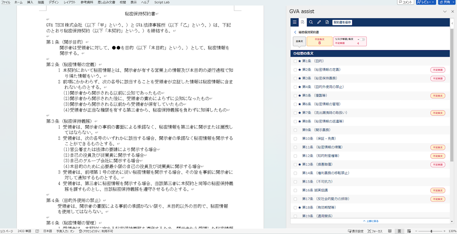Click the 契約書を保存 button
Image resolution: width=457 pixels, height=234 pixels.
coord(342,22)
